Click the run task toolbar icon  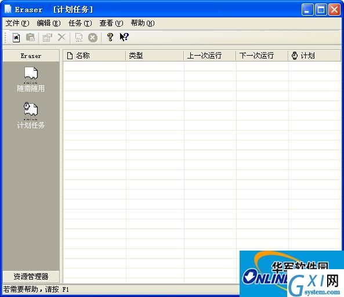(79, 38)
